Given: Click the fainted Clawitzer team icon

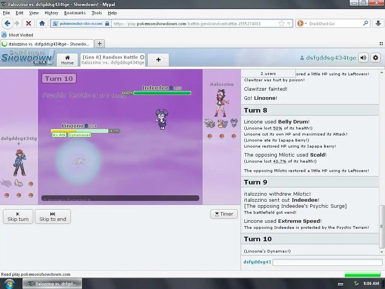Looking at the screenshot, I should 6,183.
